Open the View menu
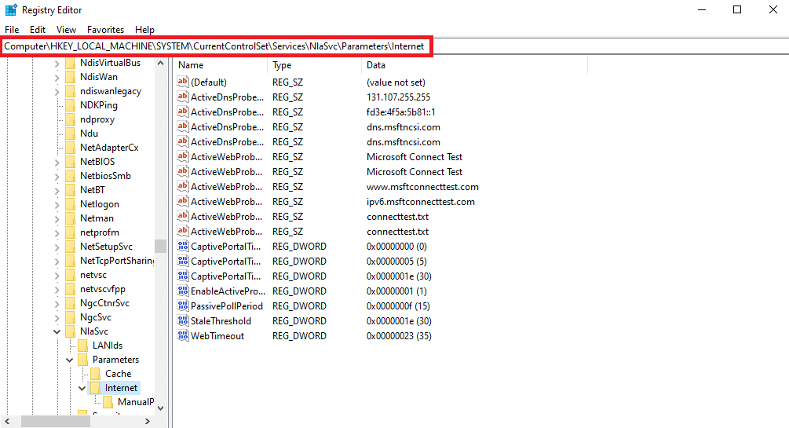Screen dimensions: 789x428 pos(66,30)
